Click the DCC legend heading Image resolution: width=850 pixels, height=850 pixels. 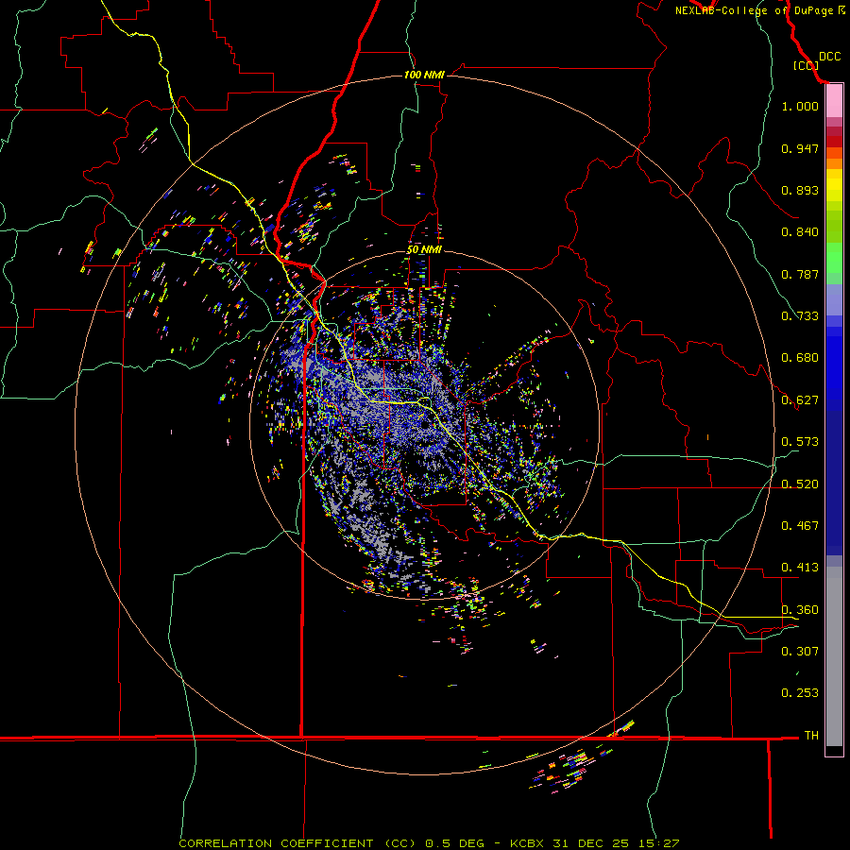click(x=829, y=57)
